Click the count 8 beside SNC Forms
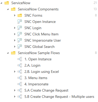This screenshot has width=98, height=102. pyautogui.click(x=96, y=15)
